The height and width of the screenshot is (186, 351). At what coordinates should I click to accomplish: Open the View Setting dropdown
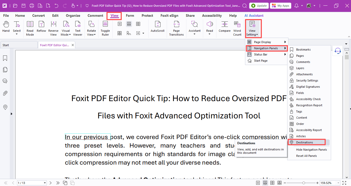[x=252, y=28]
